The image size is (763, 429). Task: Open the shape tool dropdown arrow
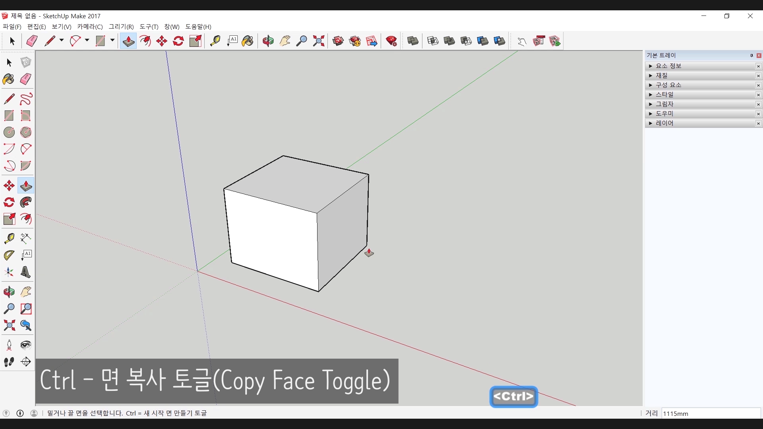click(x=112, y=41)
